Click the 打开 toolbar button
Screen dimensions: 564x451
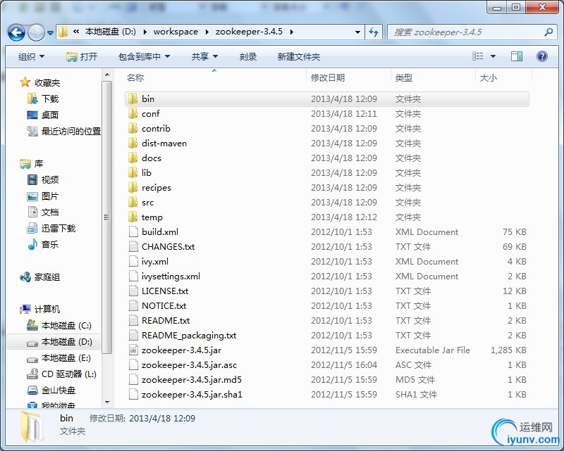pyautogui.click(x=82, y=57)
